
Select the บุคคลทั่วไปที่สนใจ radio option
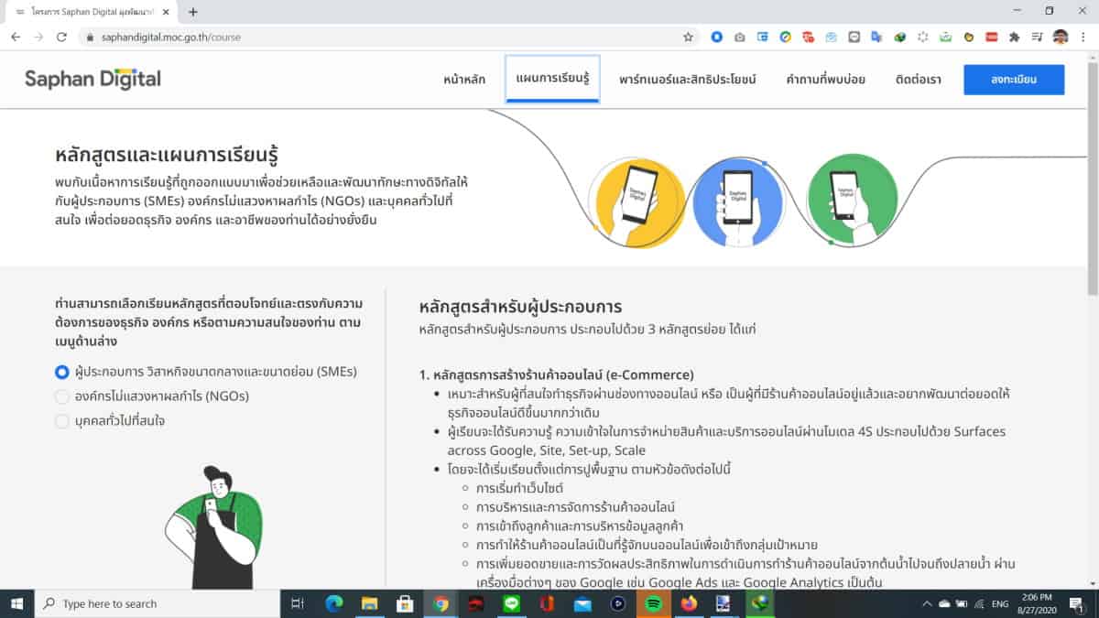[62, 421]
